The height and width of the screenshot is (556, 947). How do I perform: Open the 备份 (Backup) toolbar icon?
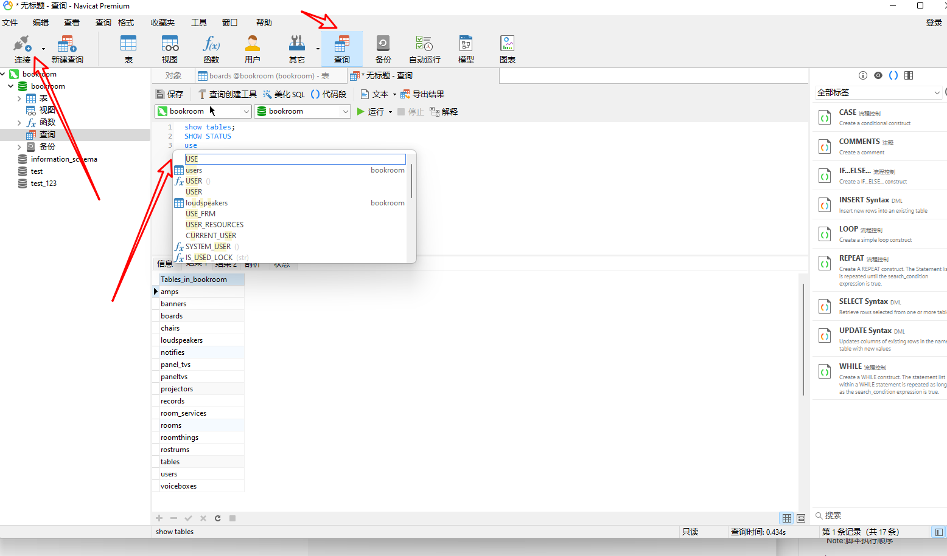pyautogui.click(x=382, y=48)
